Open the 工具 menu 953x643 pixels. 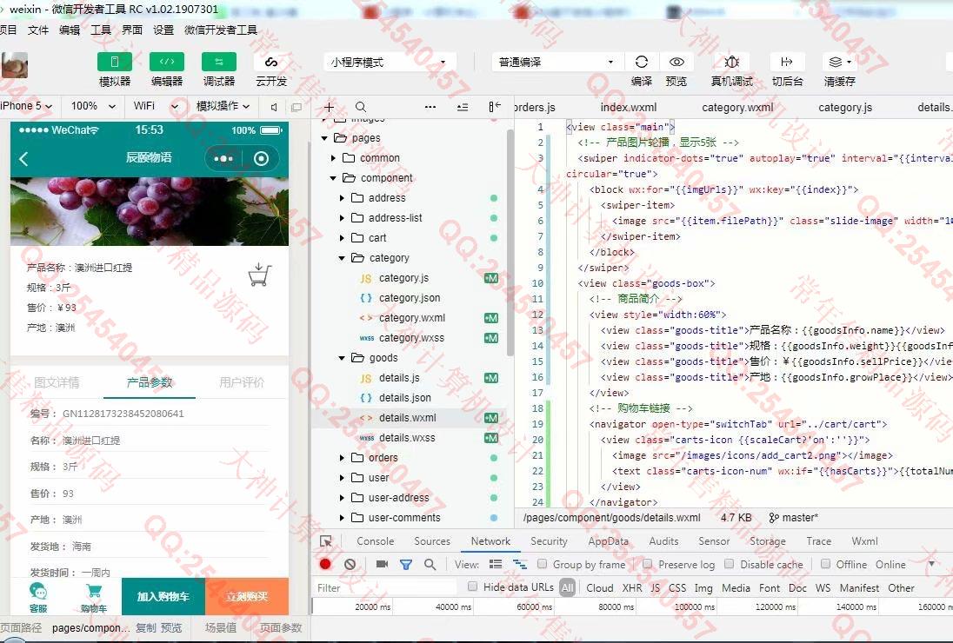click(101, 30)
